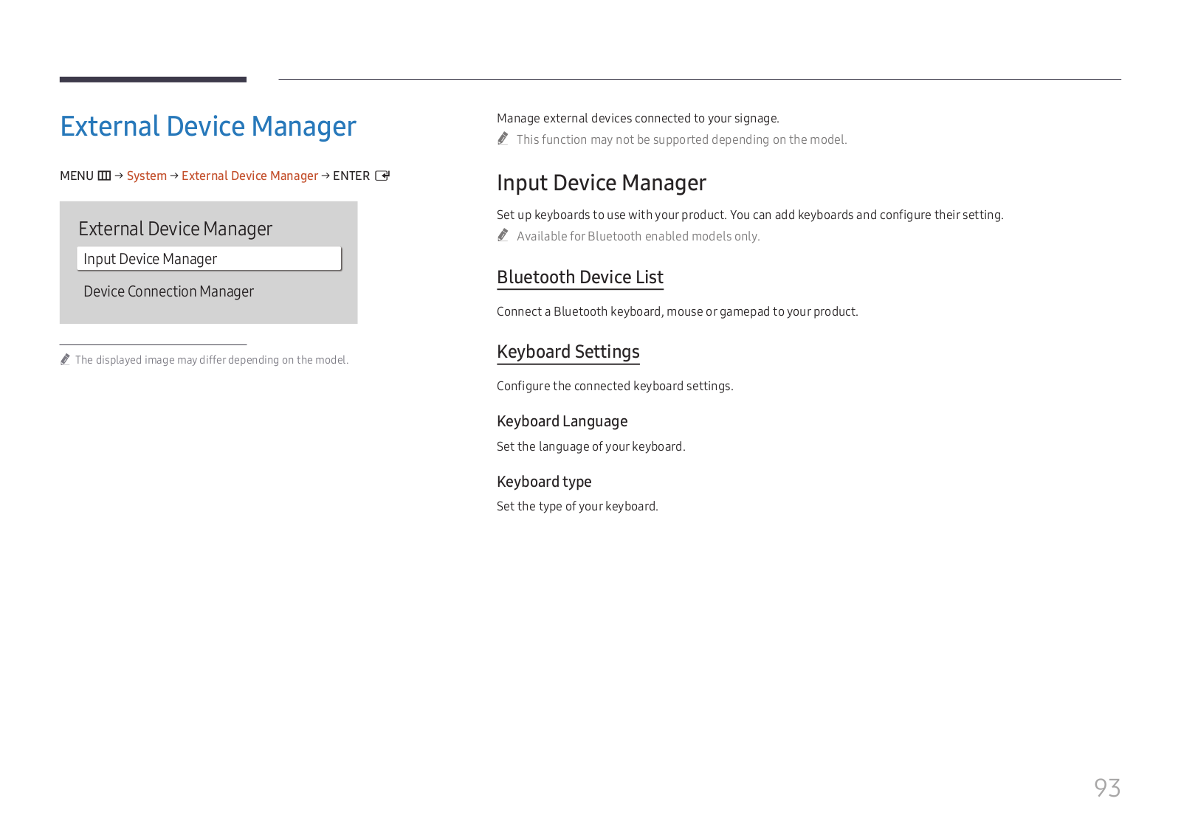1181x835 pixels.
Task: Click the Keyboard Language subheading
Action: click(x=562, y=421)
